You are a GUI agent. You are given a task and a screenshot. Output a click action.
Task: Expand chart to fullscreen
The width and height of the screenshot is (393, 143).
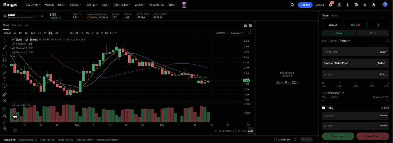tap(250, 33)
